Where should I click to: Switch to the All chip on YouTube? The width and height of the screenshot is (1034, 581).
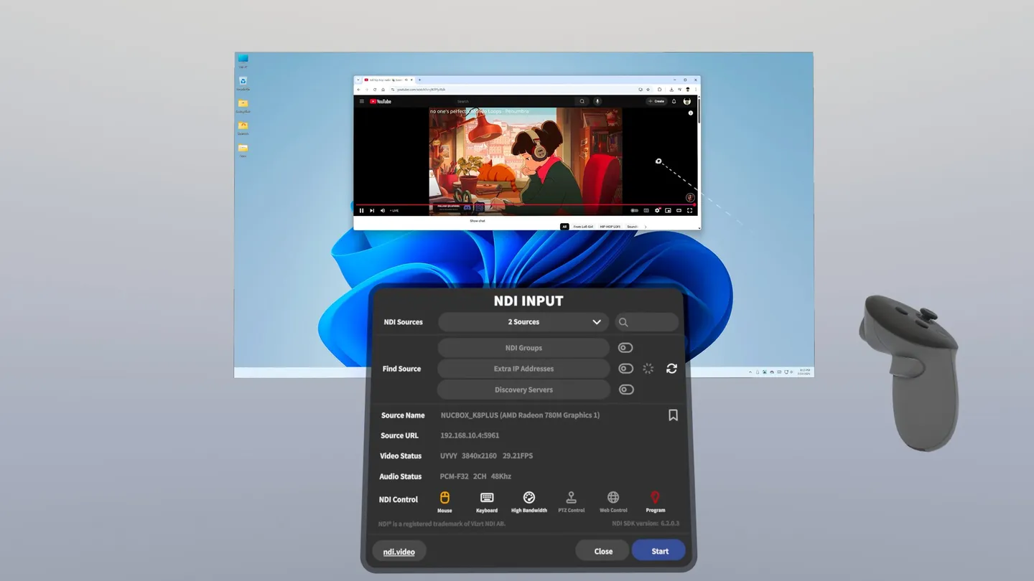tap(564, 227)
